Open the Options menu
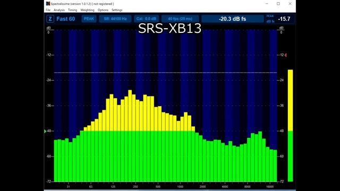This screenshot has width=340, height=191. 103,10
